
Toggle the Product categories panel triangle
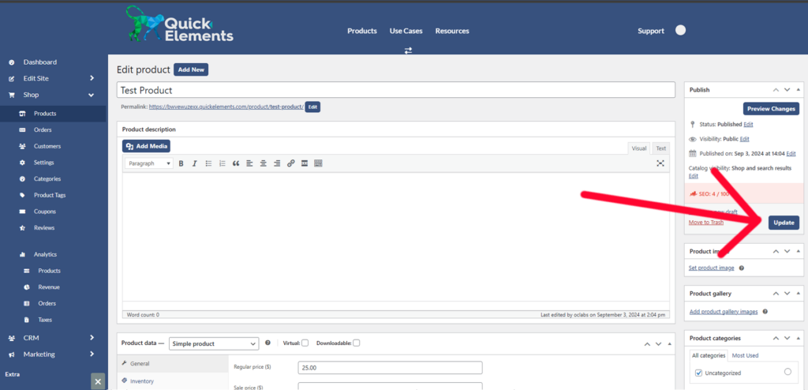coord(799,339)
